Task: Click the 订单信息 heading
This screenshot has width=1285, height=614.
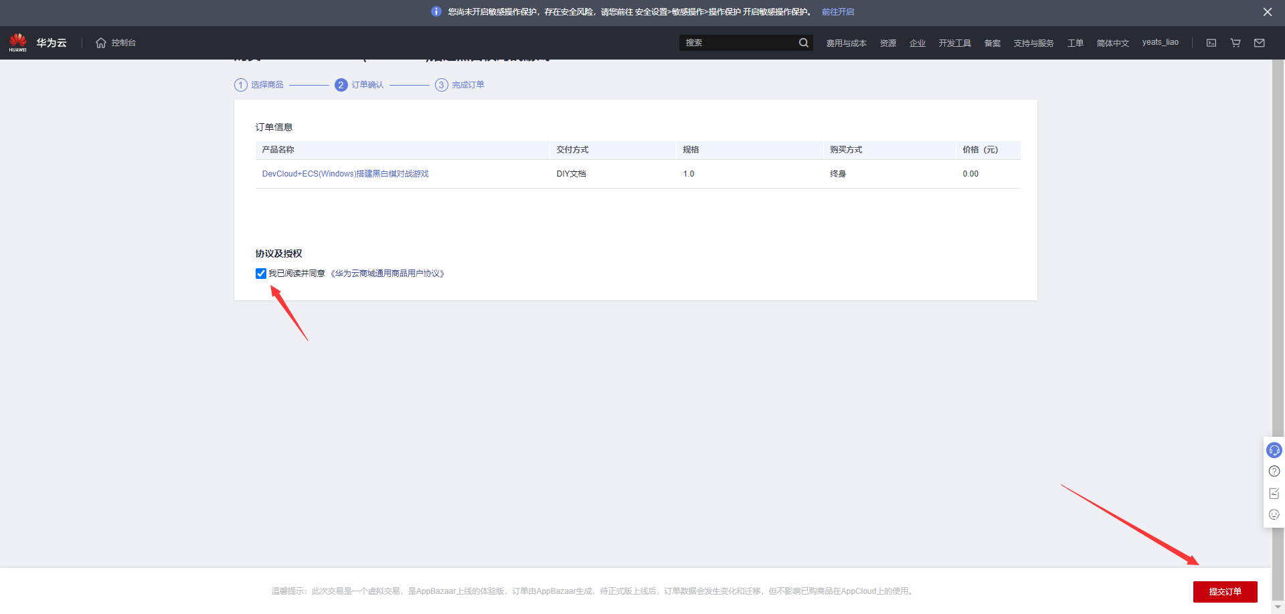Action: [274, 127]
